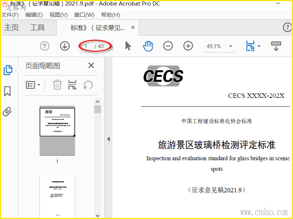Open the Bookmarks panel icon
The image size is (293, 219).
click(x=7, y=91)
